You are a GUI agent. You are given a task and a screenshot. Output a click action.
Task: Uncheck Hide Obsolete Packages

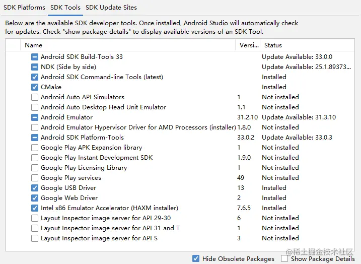point(196,258)
